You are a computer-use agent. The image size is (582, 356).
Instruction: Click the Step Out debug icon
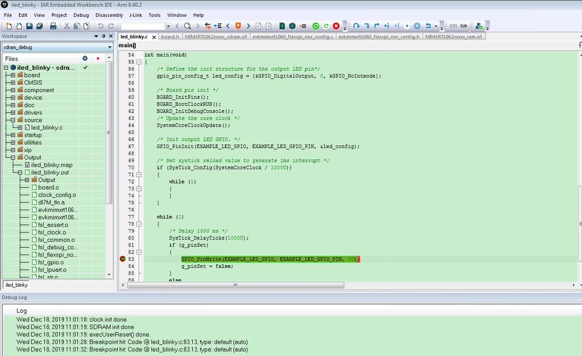pos(377,26)
